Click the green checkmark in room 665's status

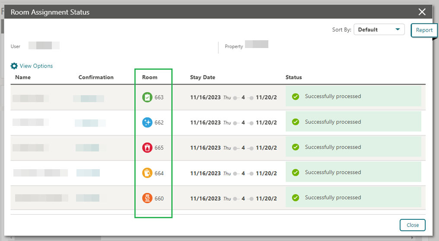point(296,147)
